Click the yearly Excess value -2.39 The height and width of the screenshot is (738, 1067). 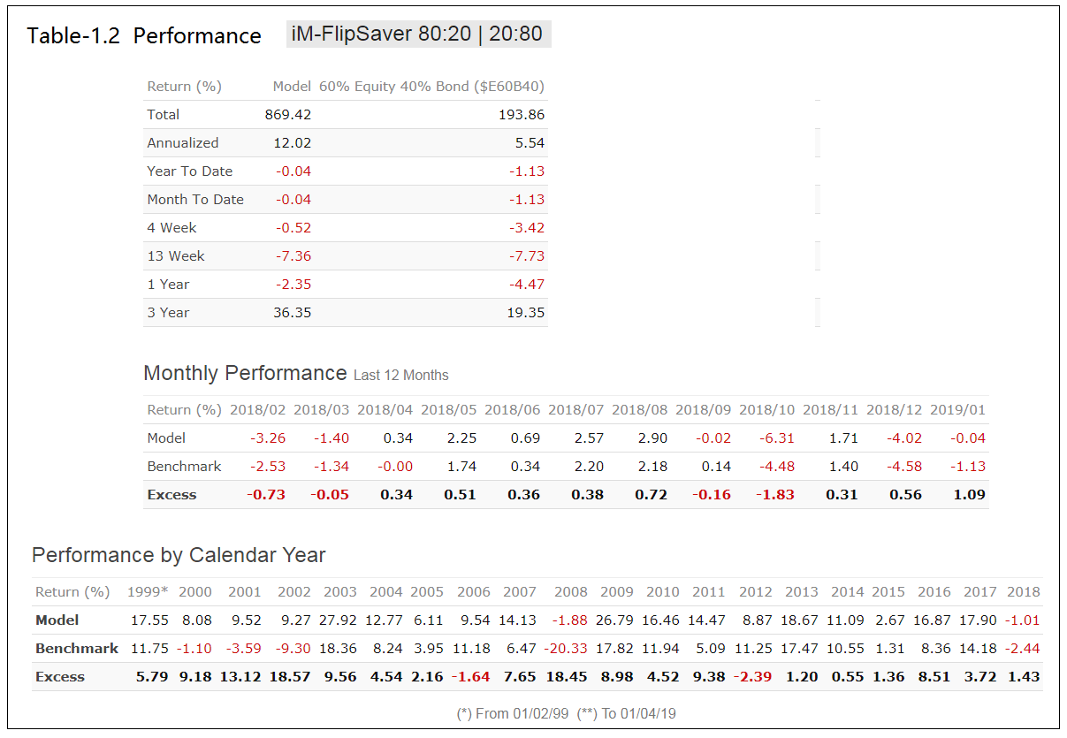[x=753, y=677]
